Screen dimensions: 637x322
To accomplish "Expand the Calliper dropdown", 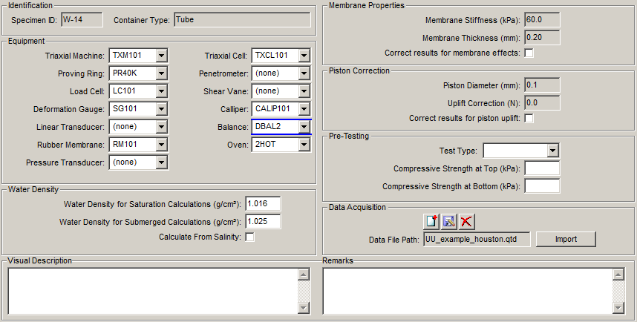I will click(x=304, y=109).
